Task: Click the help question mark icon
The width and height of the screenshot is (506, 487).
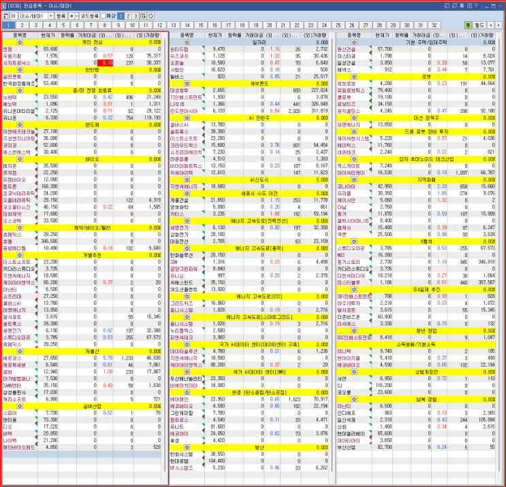Action: [x=476, y=6]
